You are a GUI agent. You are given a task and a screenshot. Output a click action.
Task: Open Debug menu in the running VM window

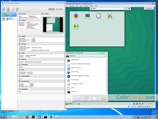pos(91,6)
